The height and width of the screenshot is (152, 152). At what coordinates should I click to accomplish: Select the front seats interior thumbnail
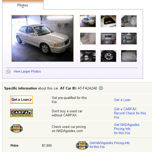click(x=129, y=21)
